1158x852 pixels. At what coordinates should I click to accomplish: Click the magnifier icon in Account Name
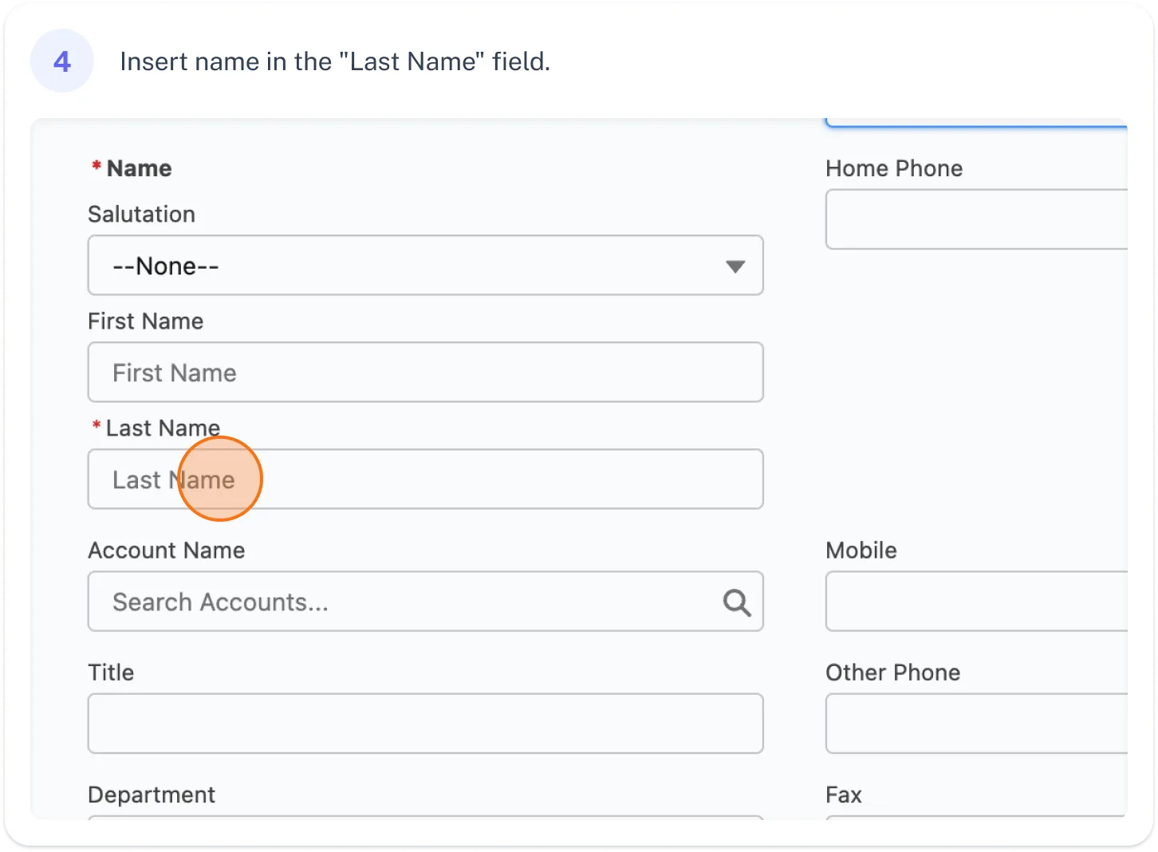point(736,602)
